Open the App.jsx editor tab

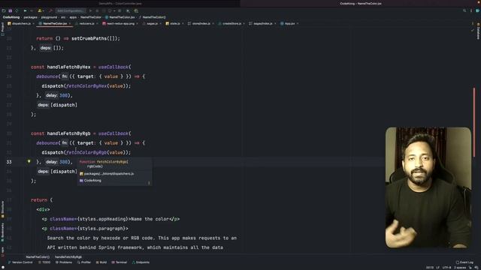(289, 23)
